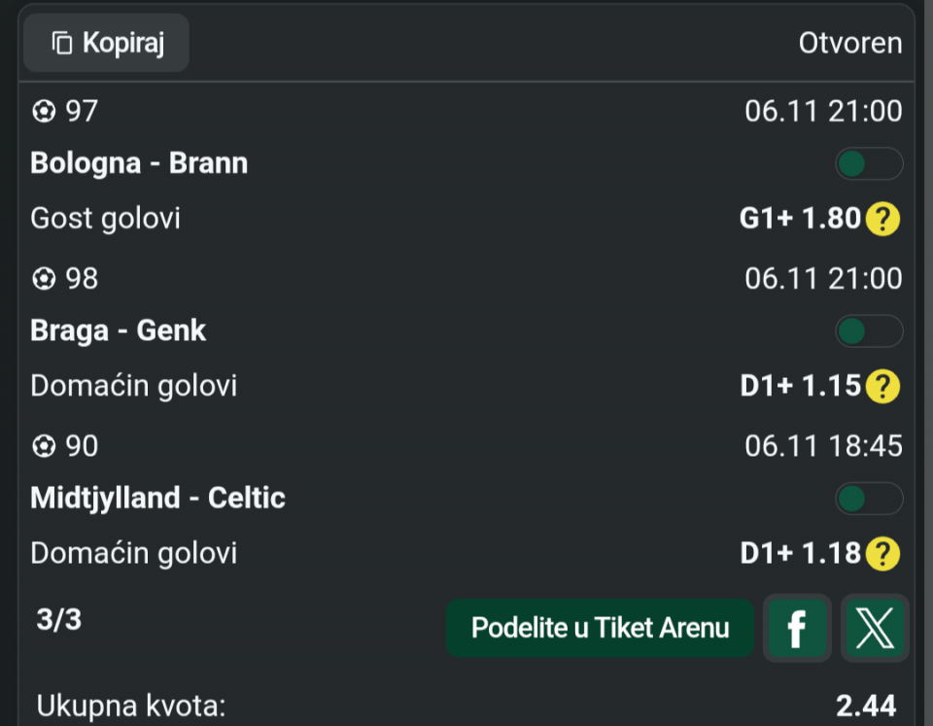Click the soccer ball icon beside 90
The height and width of the screenshot is (726, 933).
pos(43,447)
